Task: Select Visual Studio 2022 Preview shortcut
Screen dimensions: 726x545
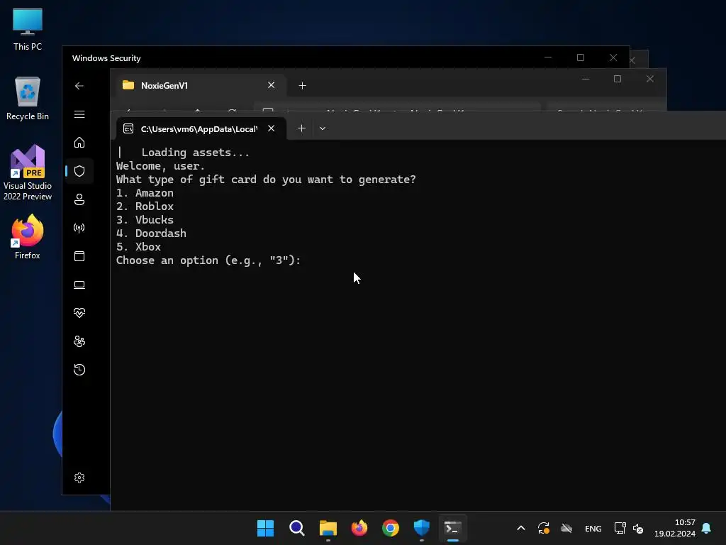Action: coord(28,173)
